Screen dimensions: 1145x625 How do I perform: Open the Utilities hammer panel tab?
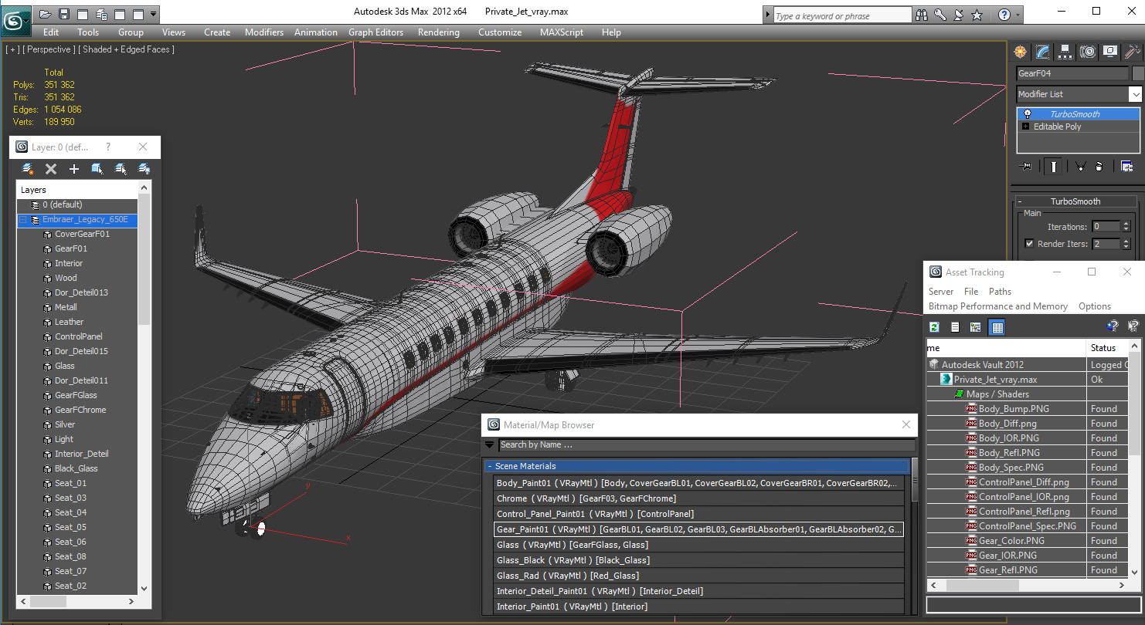coord(1133,52)
